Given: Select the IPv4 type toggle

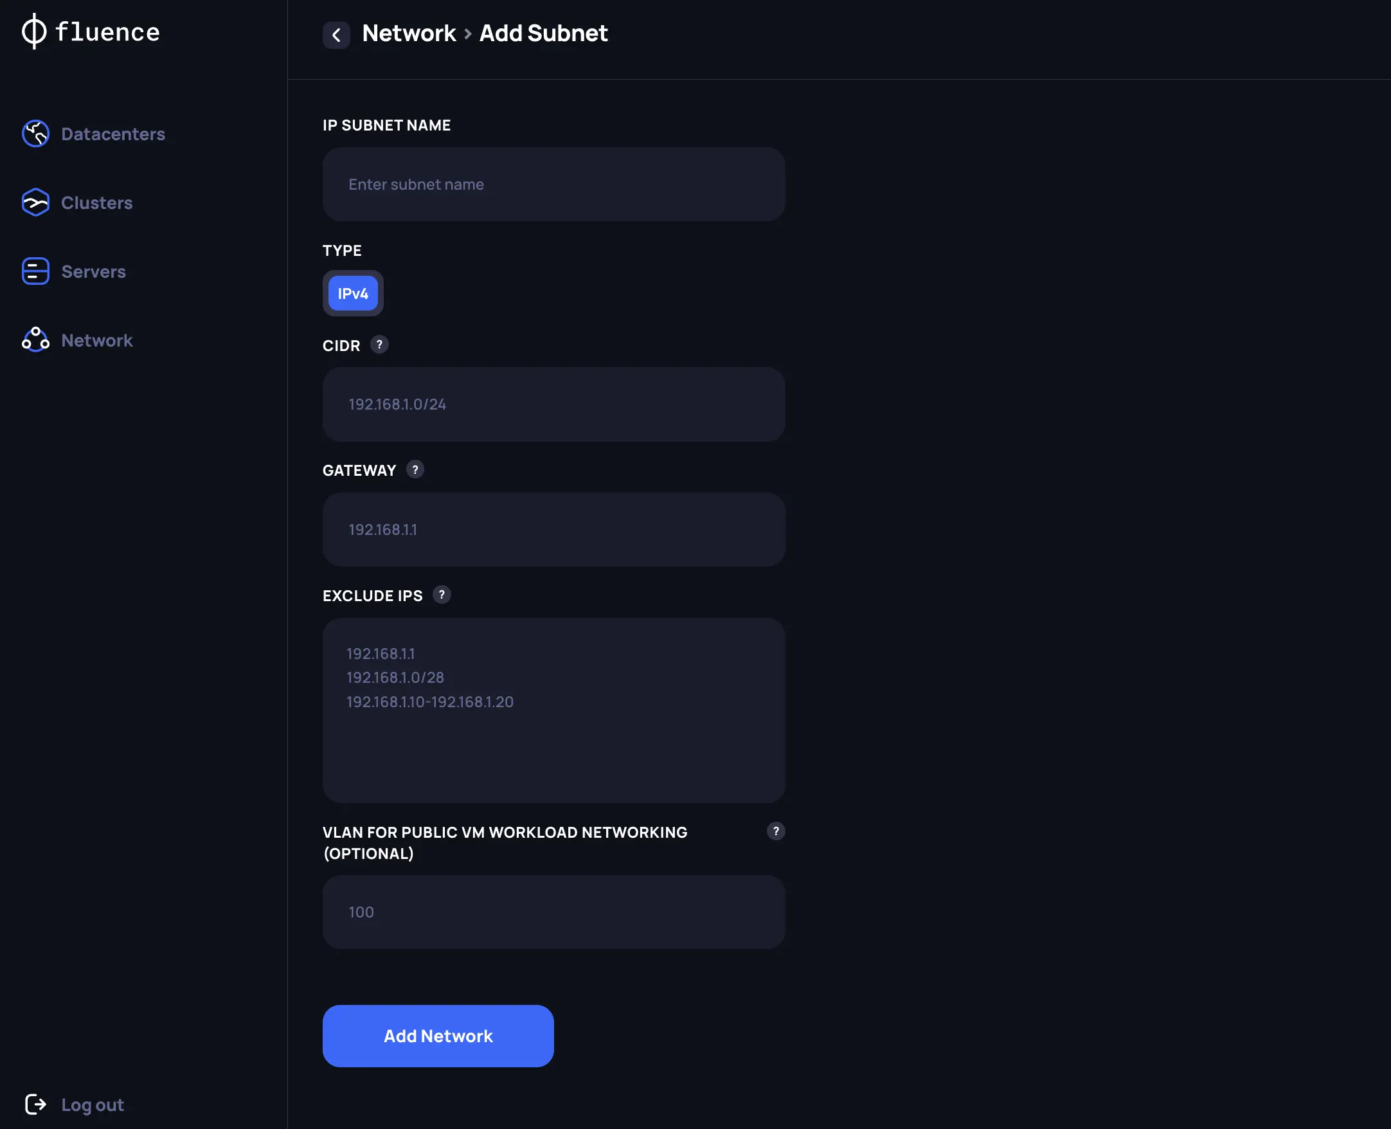Looking at the screenshot, I should 352,293.
